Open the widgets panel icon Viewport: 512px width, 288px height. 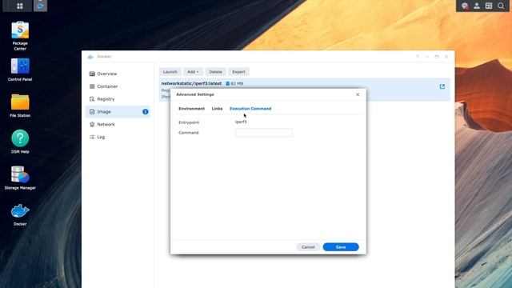[x=489, y=6]
